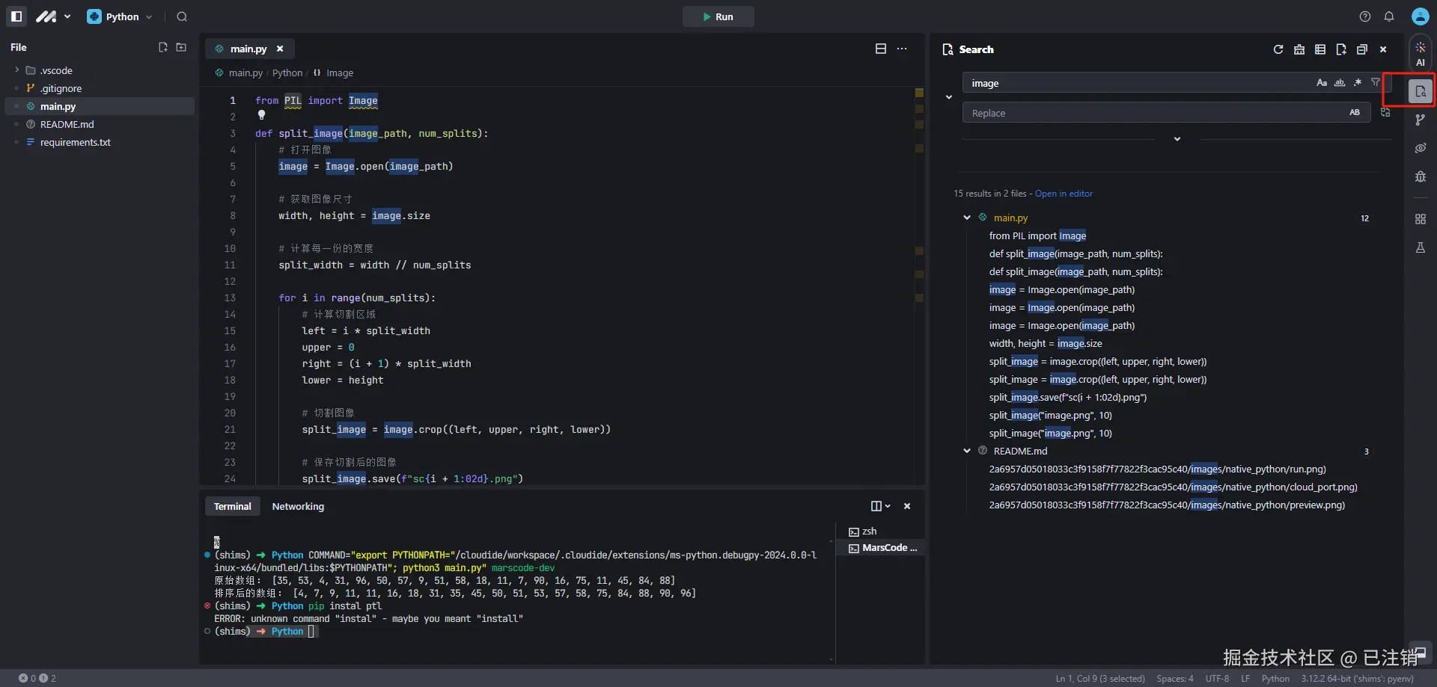The width and height of the screenshot is (1437, 687).
Task: Toggle Match Case in search box
Action: click(x=1322, y=83)
